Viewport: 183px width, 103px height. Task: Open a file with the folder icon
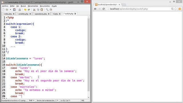point(7,10)
